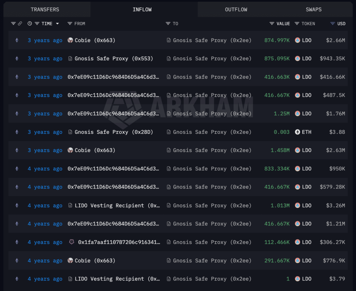Click value 291.667K
Screen dimensions: 356x291
pos(277,260)
